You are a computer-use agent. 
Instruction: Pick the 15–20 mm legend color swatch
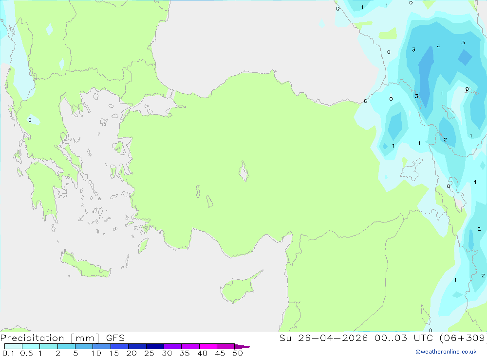click(x=120, y=346)
